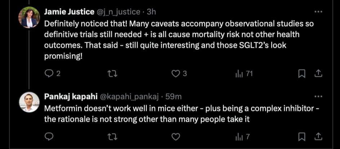Repost Pankaj kapahi's tweet

pyautogui.click(x=112, y=137)
